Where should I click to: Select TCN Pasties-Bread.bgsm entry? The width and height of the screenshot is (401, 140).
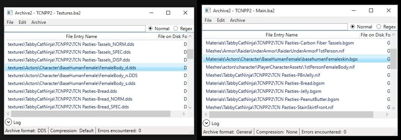(x=297, y=83)
